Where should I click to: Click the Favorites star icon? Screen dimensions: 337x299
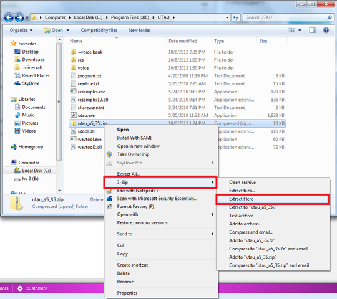click(x=13, y=44)
